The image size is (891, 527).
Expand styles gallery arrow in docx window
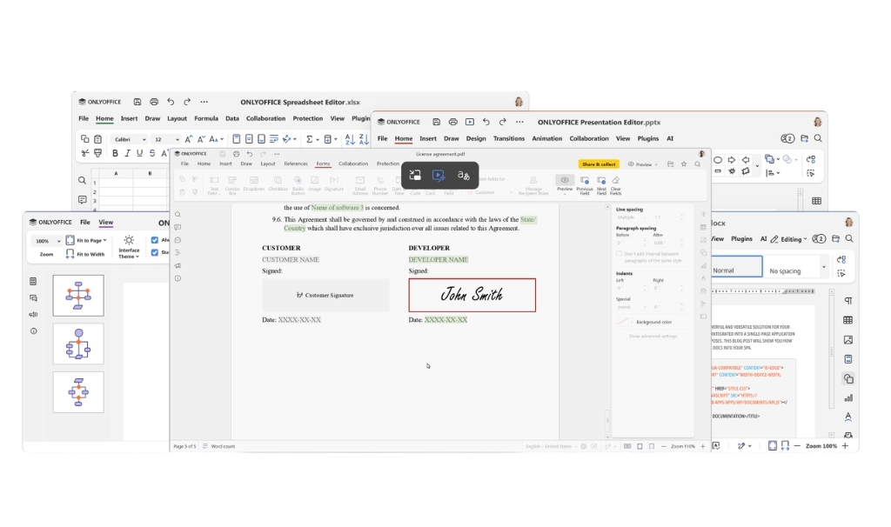coord(823,266)
